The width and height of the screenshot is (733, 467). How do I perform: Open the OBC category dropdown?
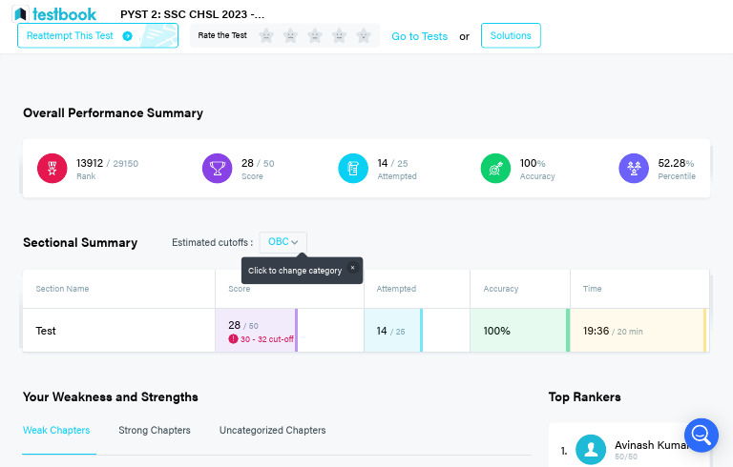(x=283, y=242)
